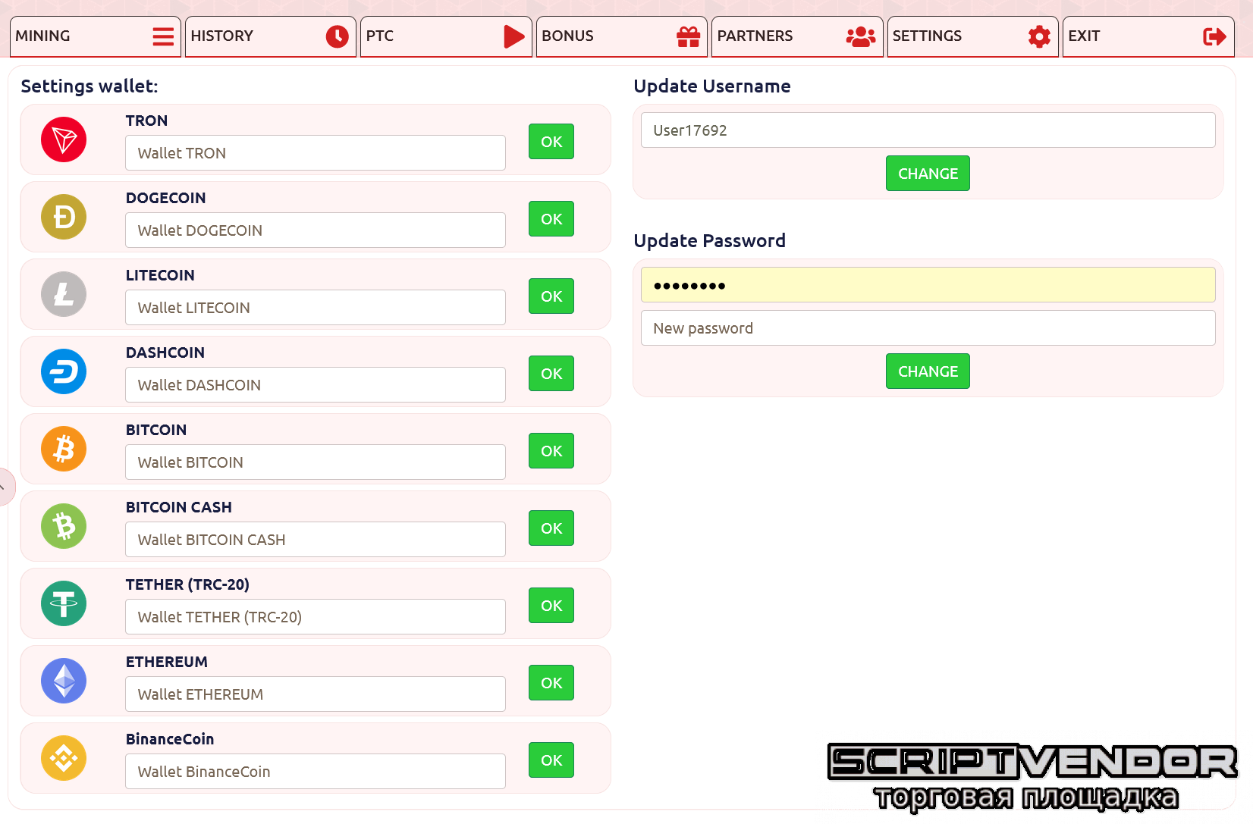
Task: Select the Wallet BITCOIN CASH input field
Action: pyautogui.click(x=316, y=540)
